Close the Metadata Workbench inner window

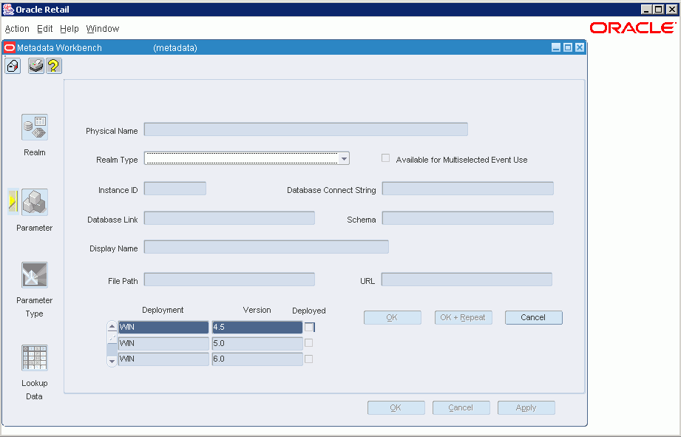[580, 47]
